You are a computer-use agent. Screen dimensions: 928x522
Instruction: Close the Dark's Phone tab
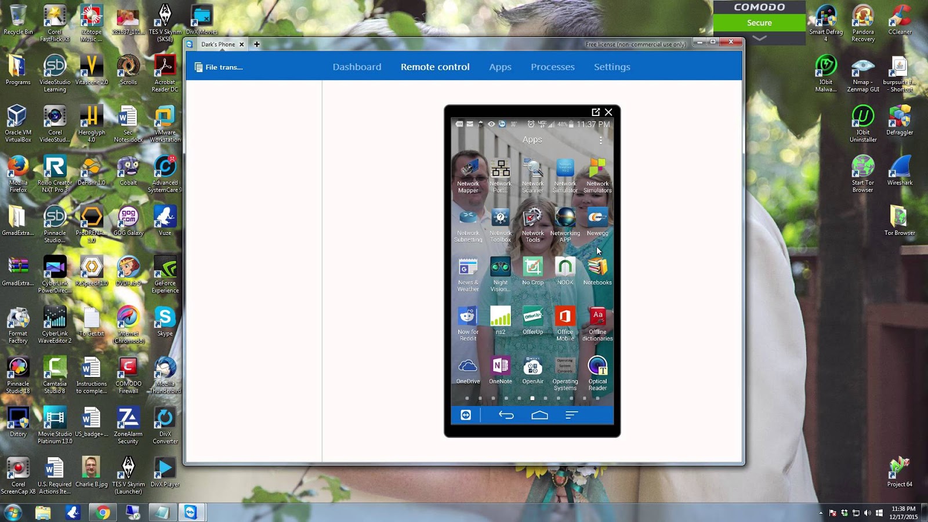click(x=242, y=44)
